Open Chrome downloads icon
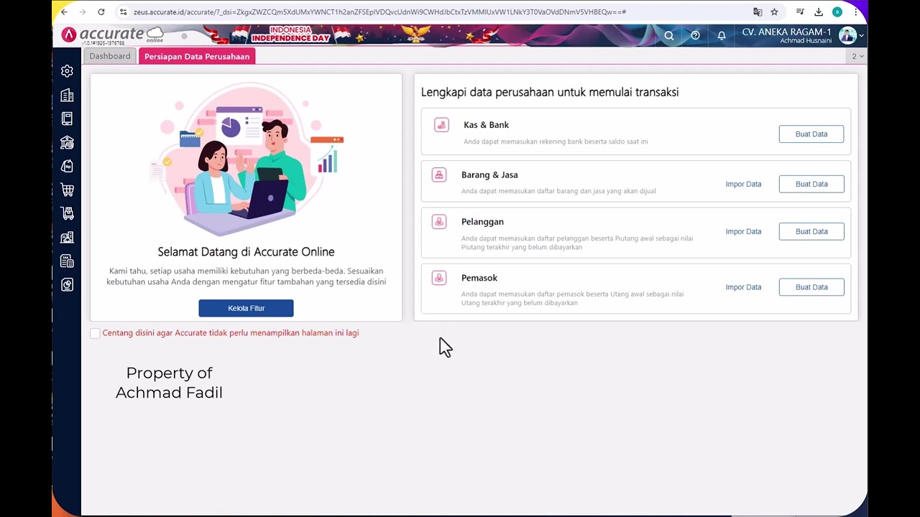The height and width of the screenshot is (517, 920). (x=819, y=12)
